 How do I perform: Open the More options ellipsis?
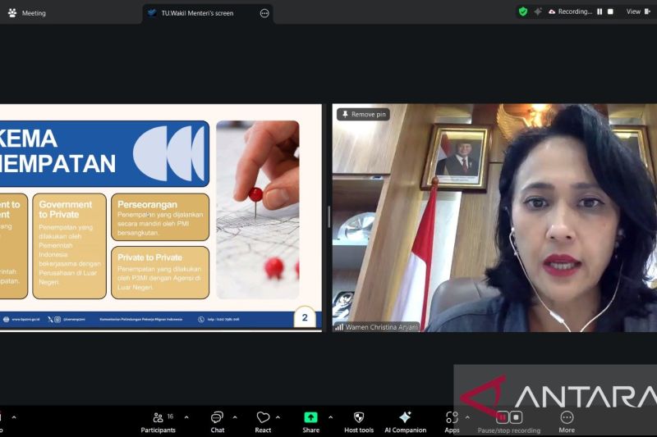tap(567, 418)
